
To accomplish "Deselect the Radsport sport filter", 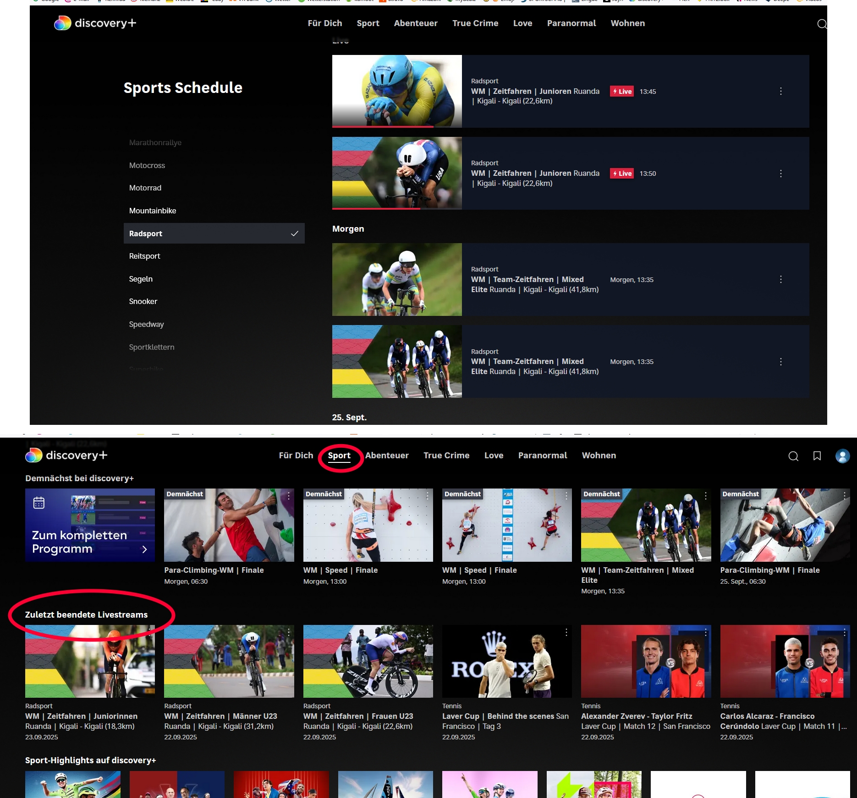I will click(214, 233).
